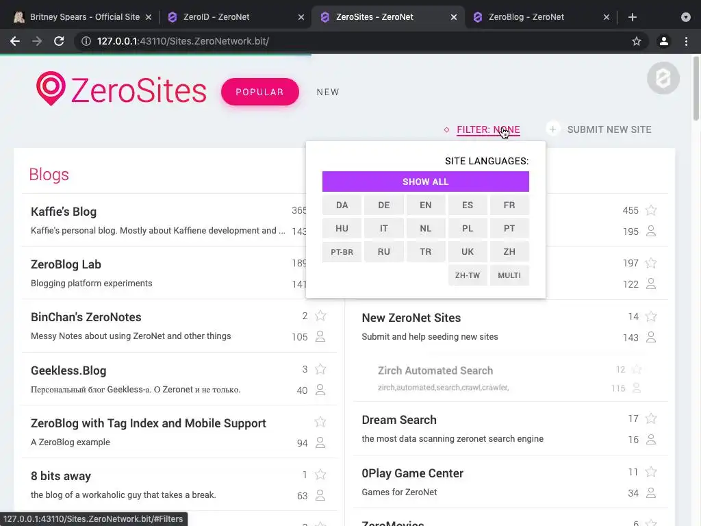The width and height of the screenshot is (701, 526).
Task: Select the POPULAR sorting button
Action: pos(259,92)
